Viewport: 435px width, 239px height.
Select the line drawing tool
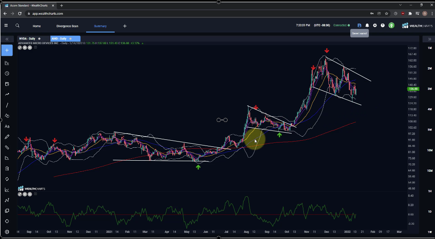[7, 105]
